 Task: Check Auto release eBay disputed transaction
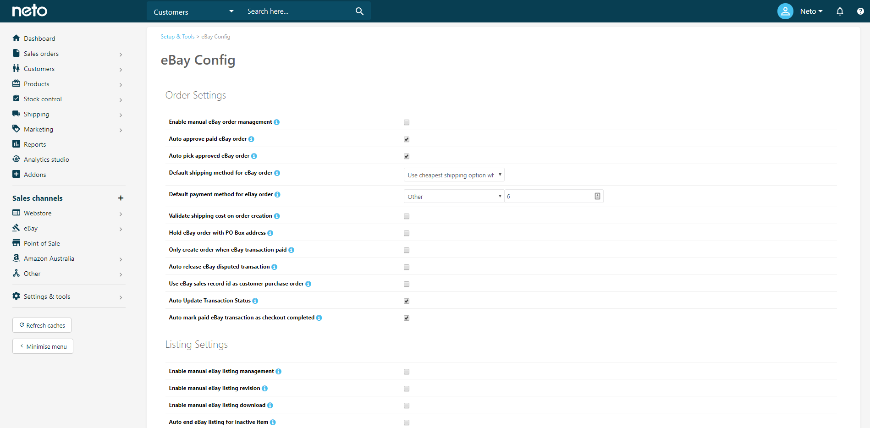tap(407, 267)
